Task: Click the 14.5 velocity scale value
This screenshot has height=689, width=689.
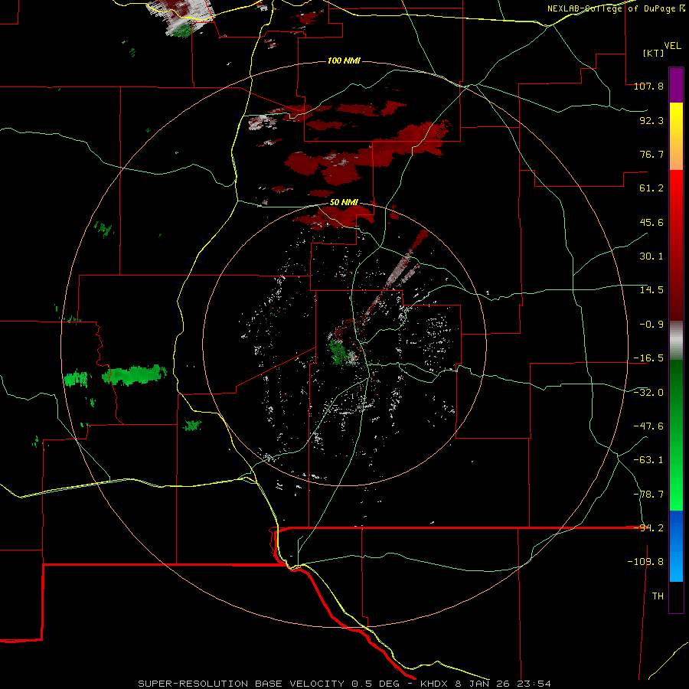Action: (x=651, y=290)
